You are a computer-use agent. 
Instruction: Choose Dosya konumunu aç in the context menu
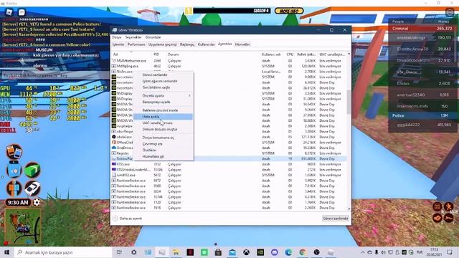(163, 138)
